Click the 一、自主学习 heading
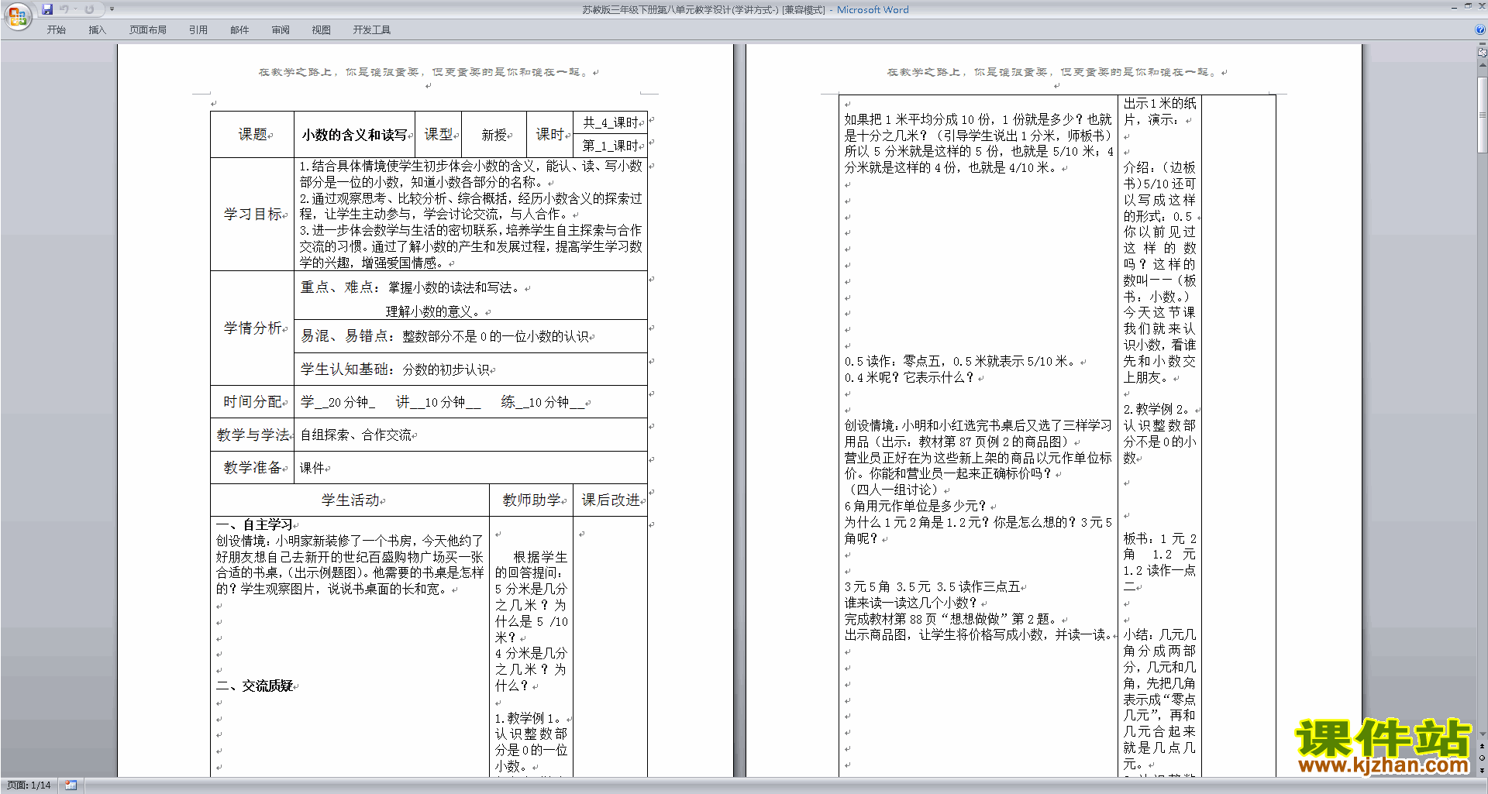 tap(255, 525)
